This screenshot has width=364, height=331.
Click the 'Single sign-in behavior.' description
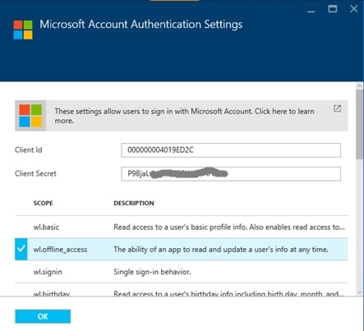(152, 272)
